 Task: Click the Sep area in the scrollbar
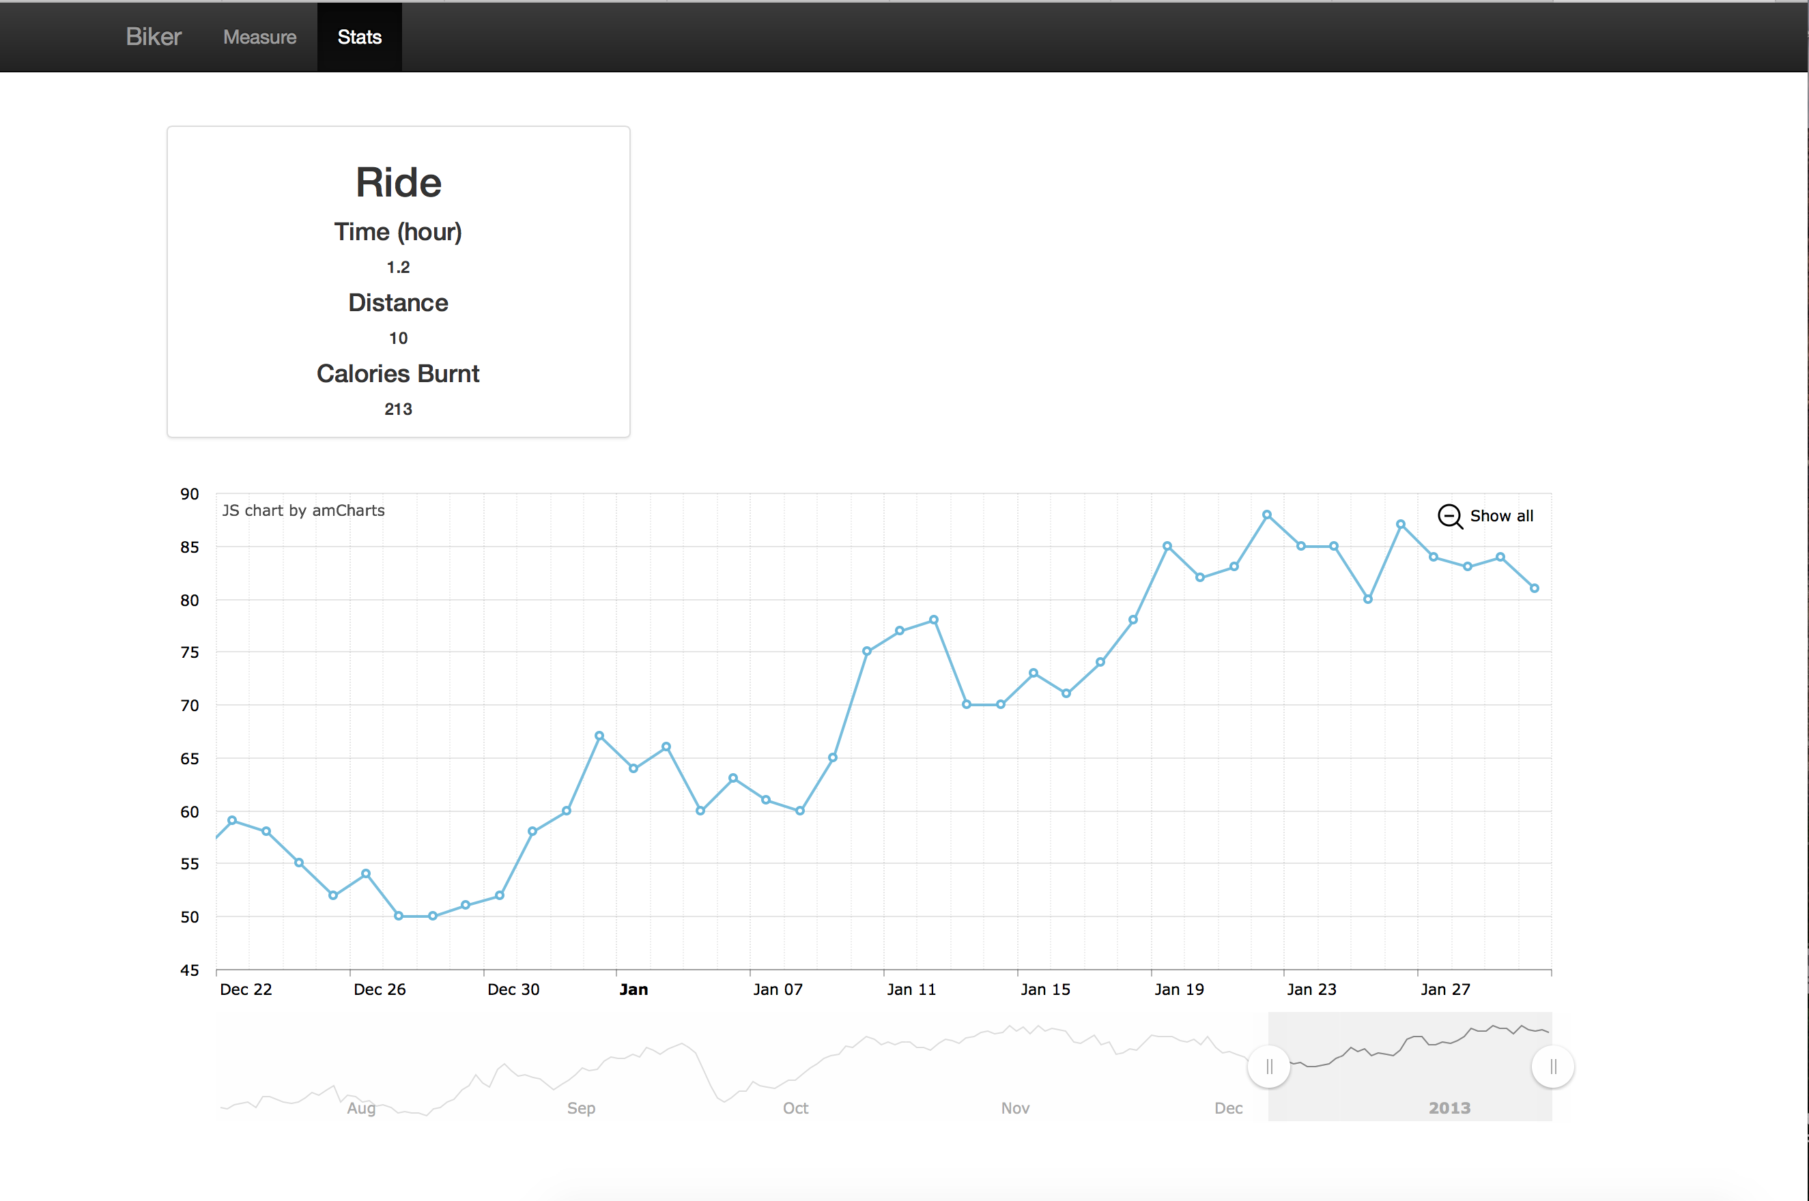tap(581, 1108)
